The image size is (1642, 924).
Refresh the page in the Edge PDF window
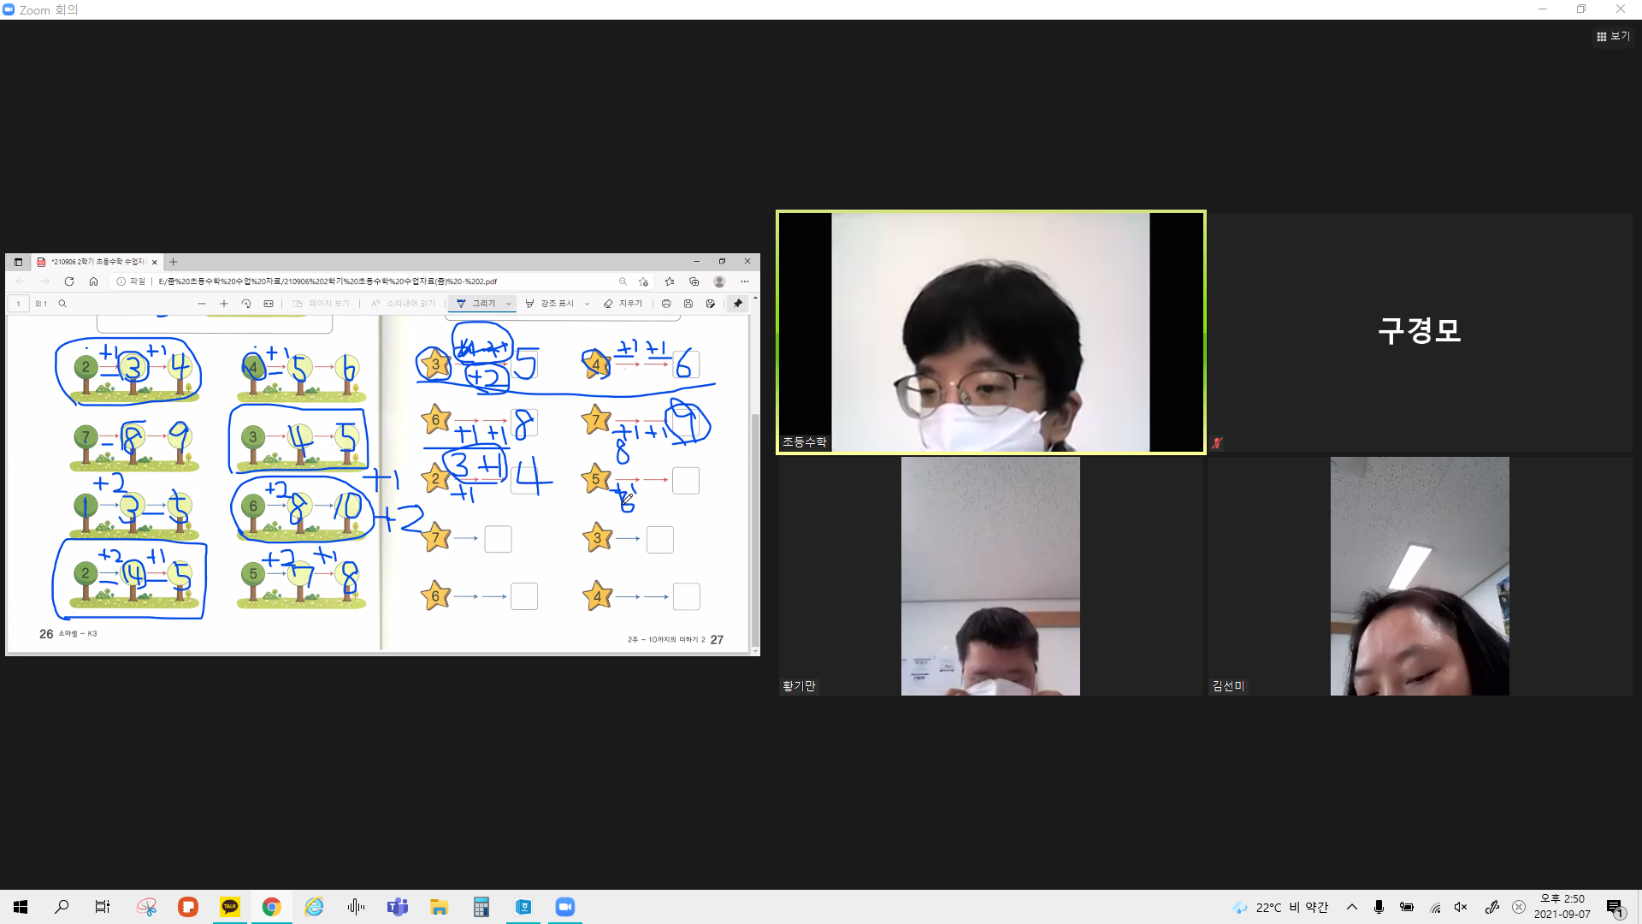pyautogui.click(x=69, y=281)
